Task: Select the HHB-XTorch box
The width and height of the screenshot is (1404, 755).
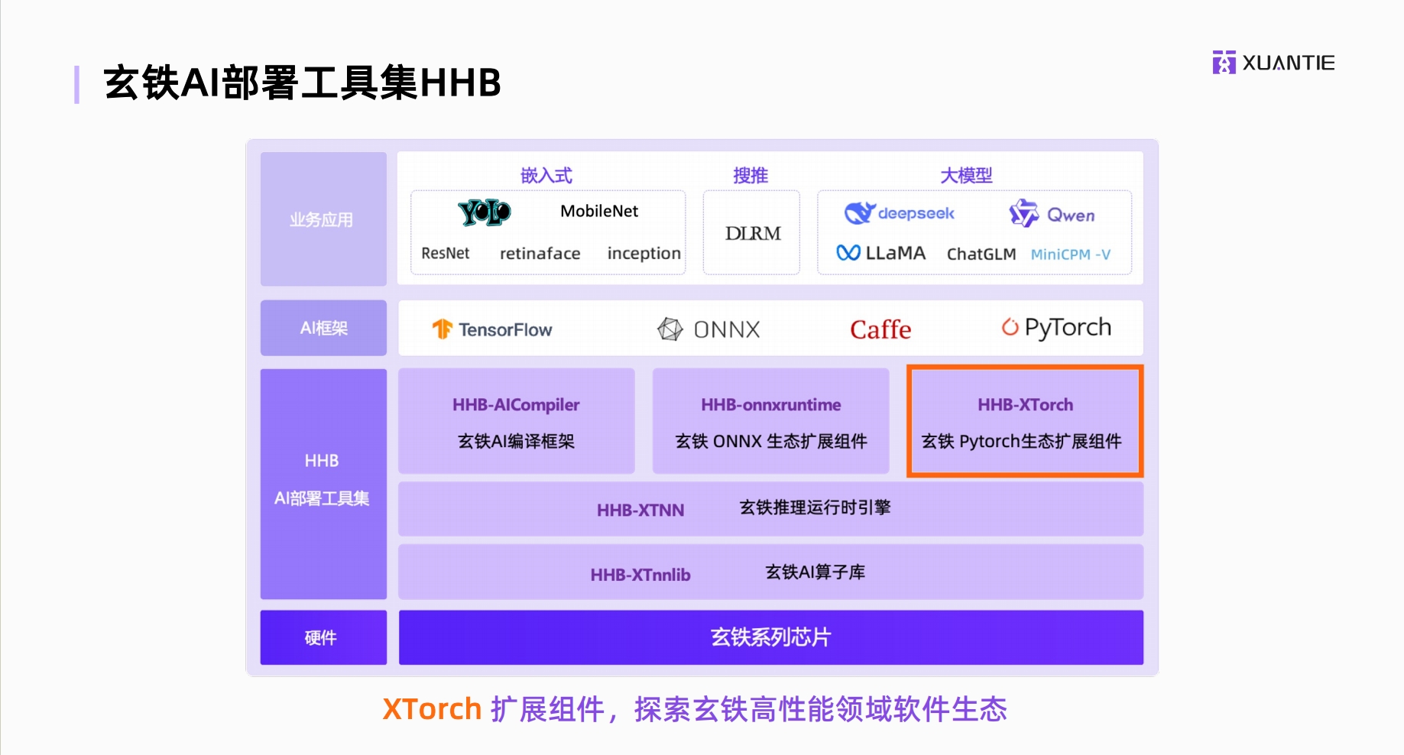Action: pos(1025,421)
